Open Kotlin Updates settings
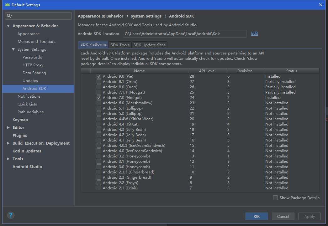328x226 pixels. coord(27,151)
